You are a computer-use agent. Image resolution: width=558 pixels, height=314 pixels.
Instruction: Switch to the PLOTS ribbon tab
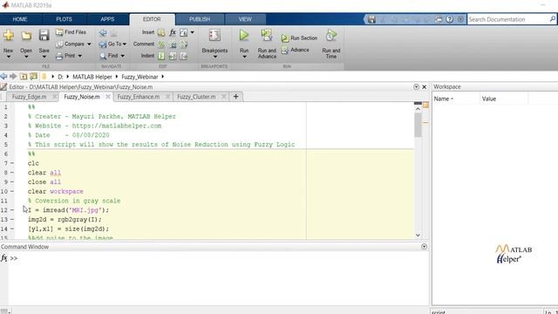(x=64, y=19)
